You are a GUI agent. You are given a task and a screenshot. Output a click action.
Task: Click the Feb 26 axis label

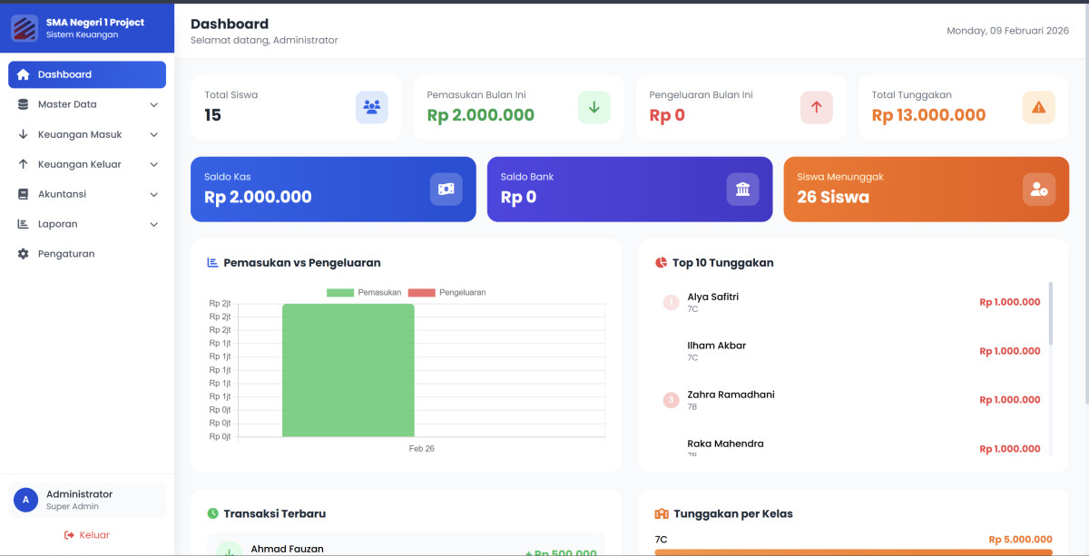tap(422, 448)
